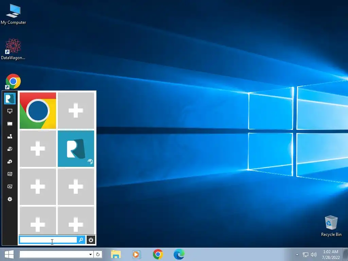Add app on empty plus tile beside Chrome tile
Viewport: 348px width, 261px height.
click(76, 110)
